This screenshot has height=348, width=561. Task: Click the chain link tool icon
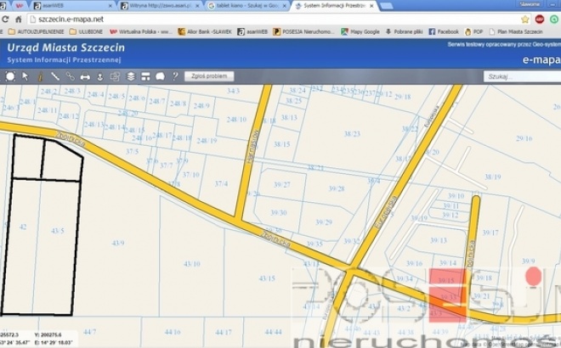pos(70,76)
